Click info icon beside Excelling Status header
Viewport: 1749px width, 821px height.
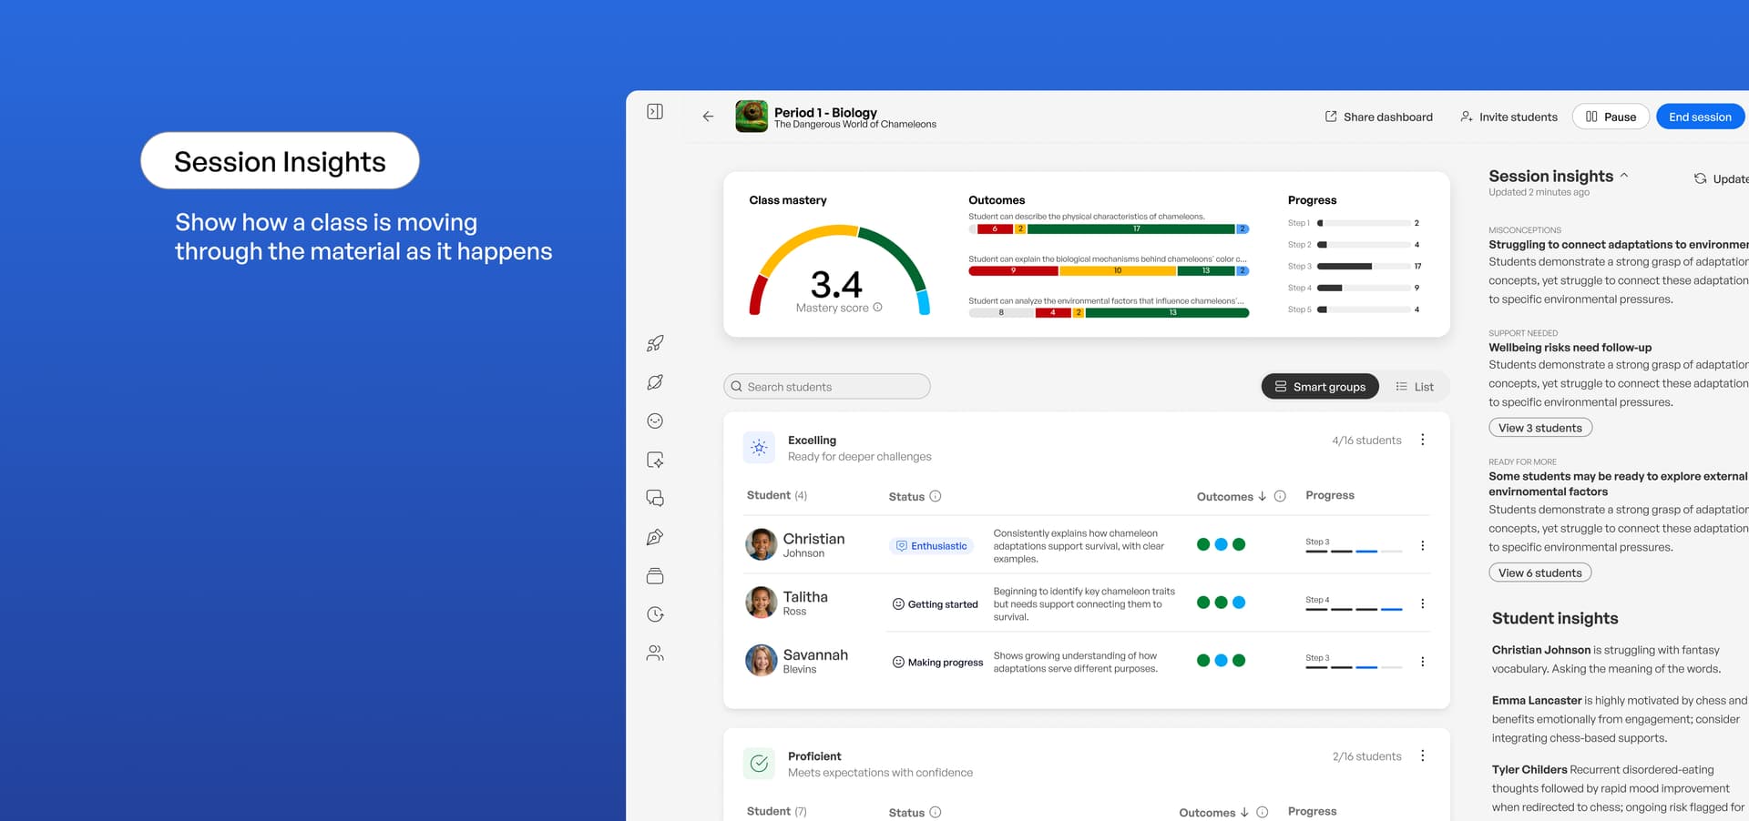tap(935, 496)
